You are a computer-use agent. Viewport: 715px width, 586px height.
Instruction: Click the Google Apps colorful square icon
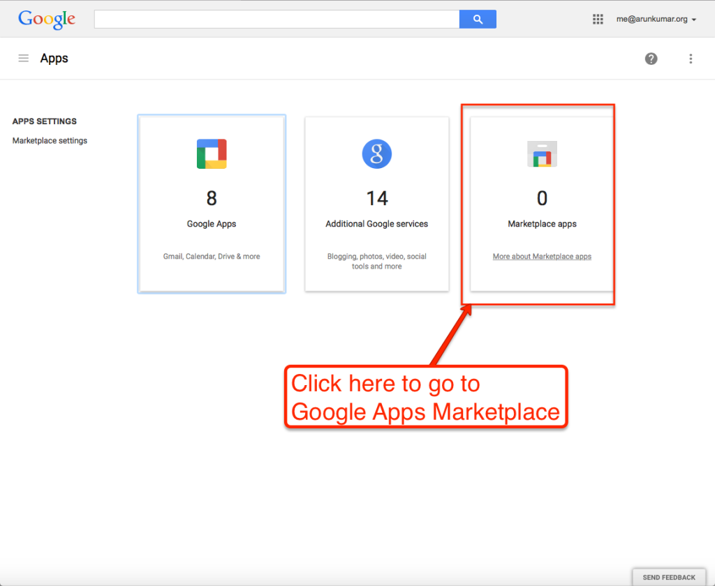212,154
